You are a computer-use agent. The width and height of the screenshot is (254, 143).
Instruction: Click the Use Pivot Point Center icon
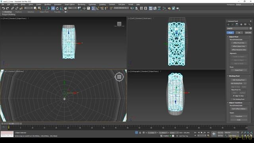pyautogui.click(x=79, y=8)
